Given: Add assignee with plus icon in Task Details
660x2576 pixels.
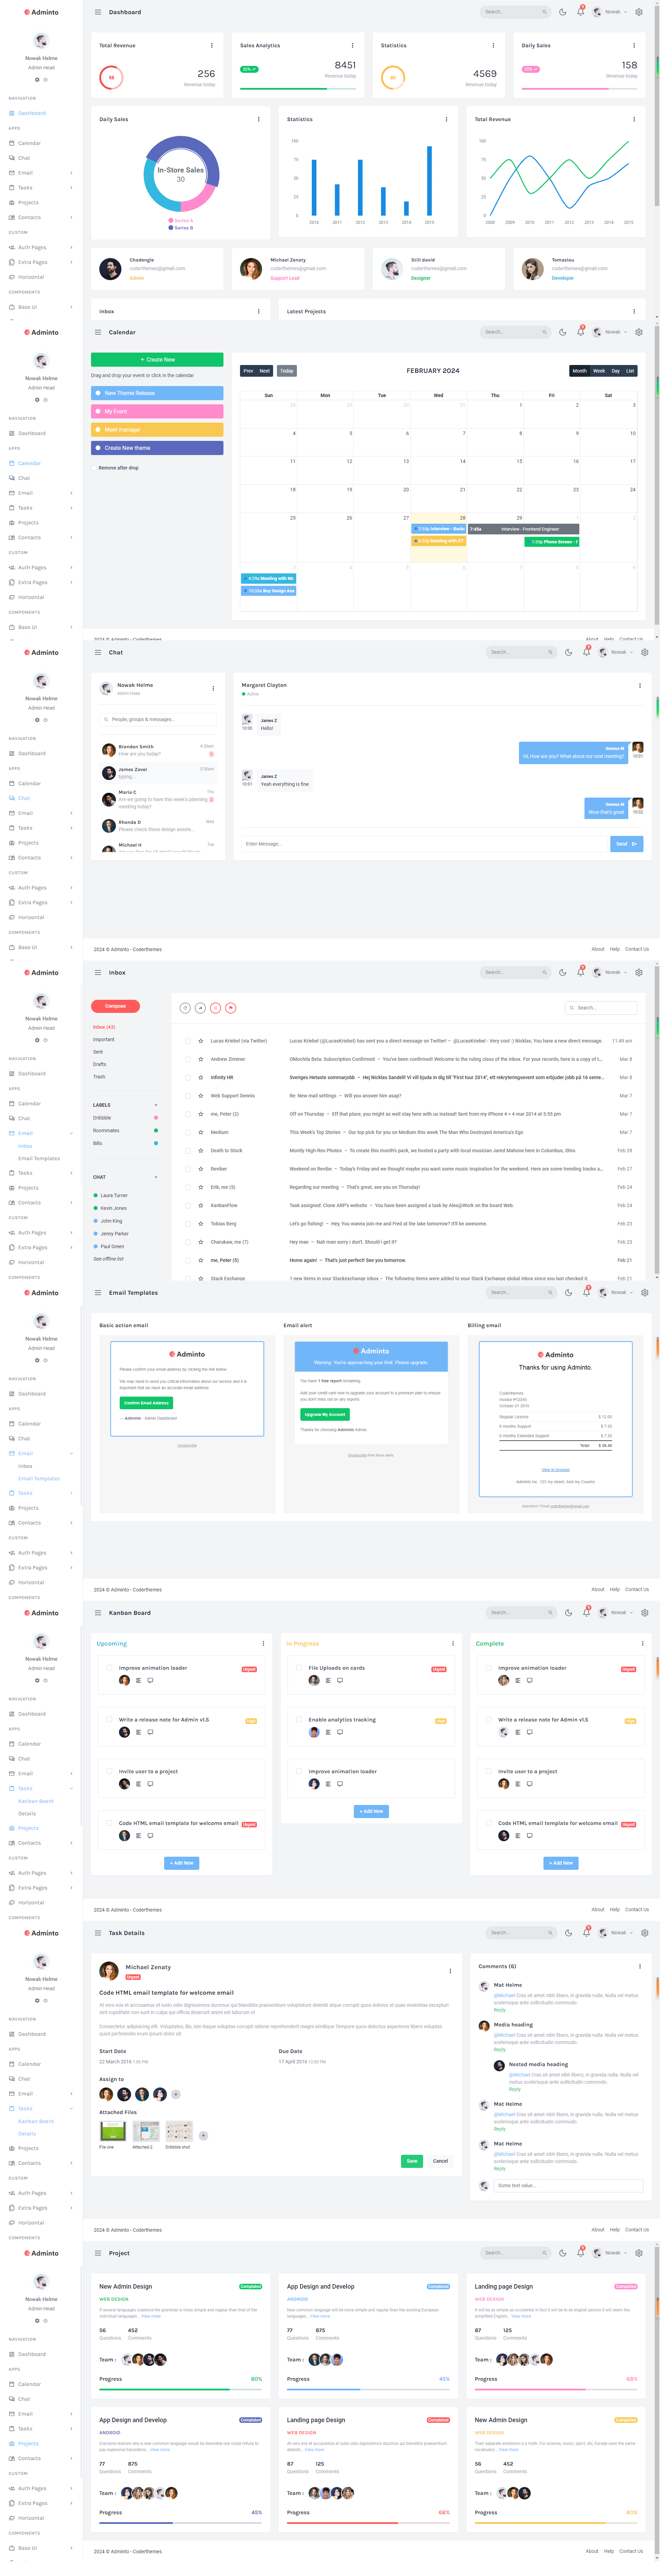Looking at the screenshot, I should point(176,2094).
